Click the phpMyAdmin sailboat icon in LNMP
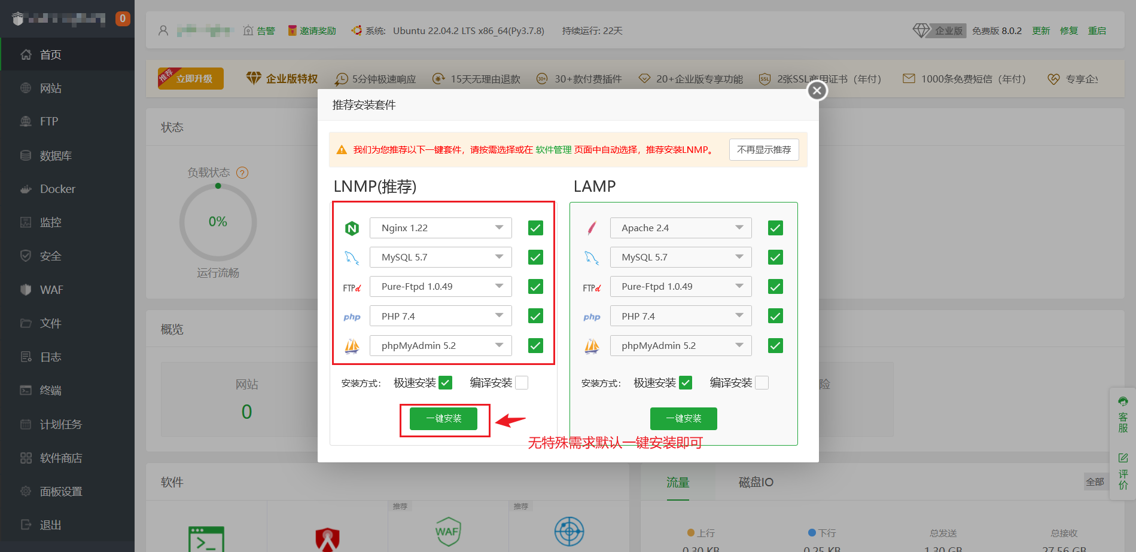Screen dimensions: 1136x552 coord(352,346)
